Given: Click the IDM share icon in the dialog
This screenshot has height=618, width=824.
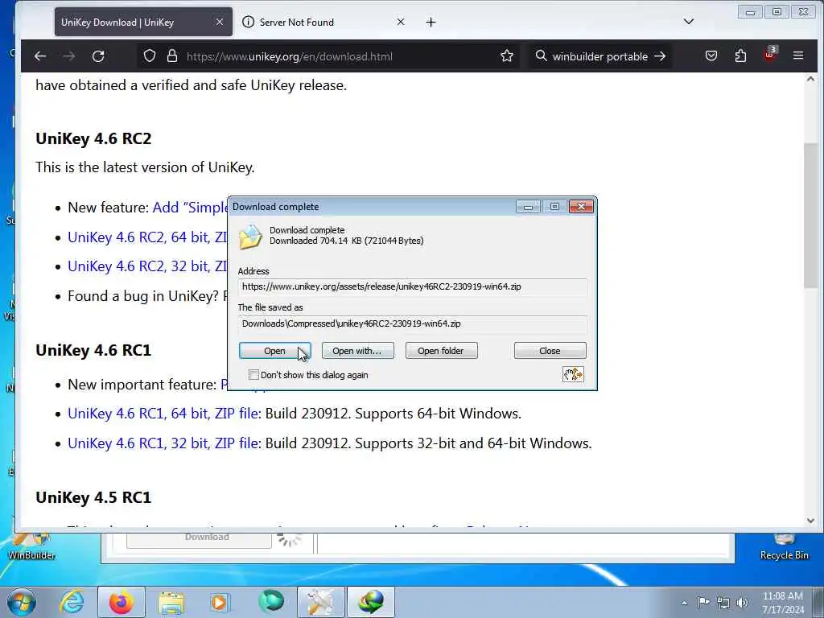Looking at the screenshot, I should [x=573, y=374].
